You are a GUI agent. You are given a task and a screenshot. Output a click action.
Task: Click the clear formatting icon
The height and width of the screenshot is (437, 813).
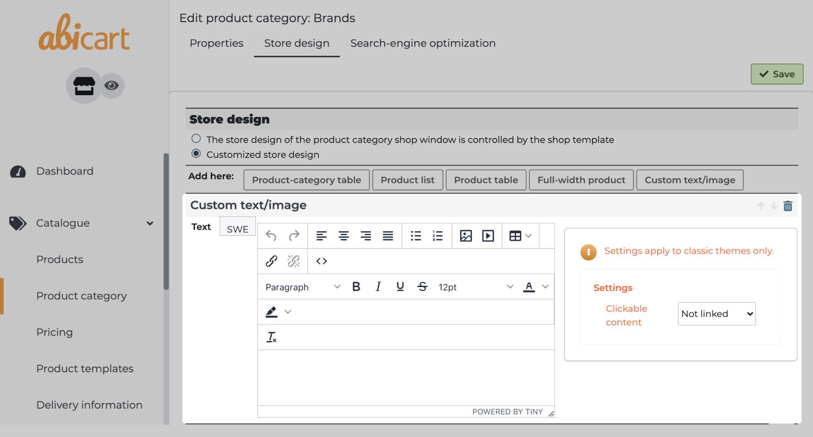[272, 337]
